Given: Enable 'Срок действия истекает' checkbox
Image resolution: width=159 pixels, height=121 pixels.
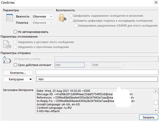Looking at the screenshot, I should point(15,65).
